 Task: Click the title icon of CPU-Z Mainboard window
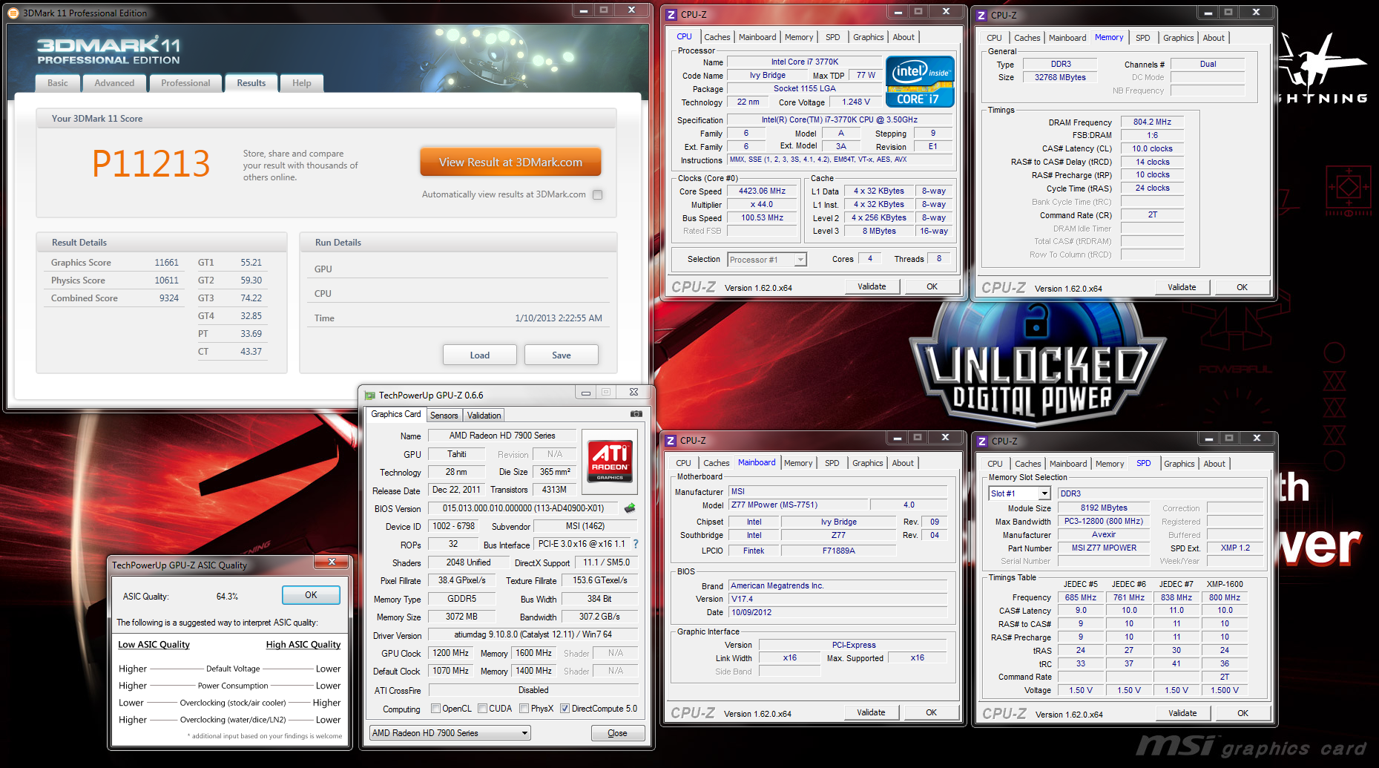pyautogui.click(x=671, y=440)
